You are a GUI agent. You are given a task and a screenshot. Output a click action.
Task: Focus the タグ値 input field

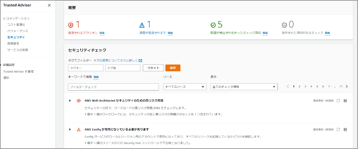point(123,68)
